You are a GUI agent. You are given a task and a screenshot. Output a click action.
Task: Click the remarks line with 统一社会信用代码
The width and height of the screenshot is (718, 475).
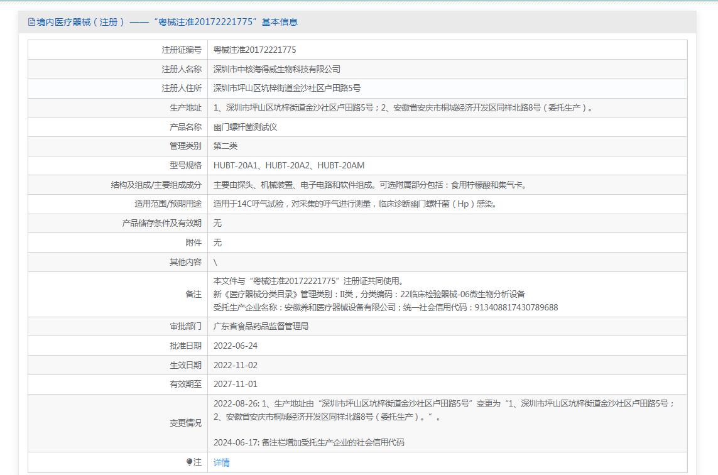click(x=385, y=307)
